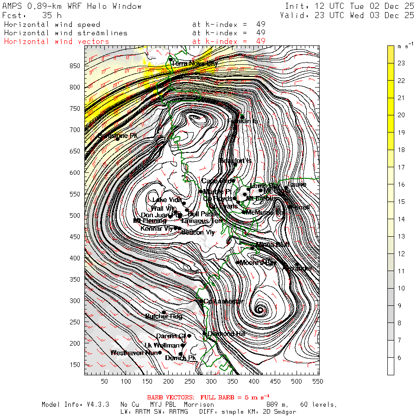Pick the color bar segment between 22 and 23
This screenshot has width=417, height=417.
click(391, 72)
